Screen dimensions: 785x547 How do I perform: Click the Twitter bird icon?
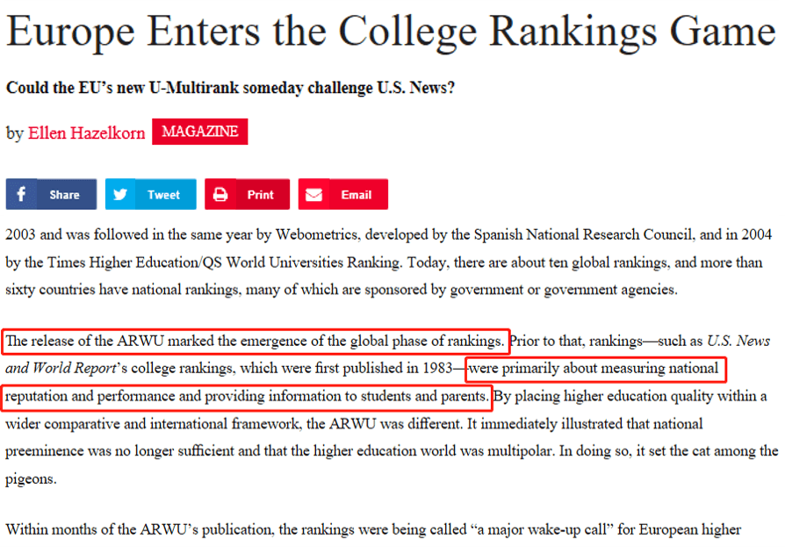pos(120,194)
